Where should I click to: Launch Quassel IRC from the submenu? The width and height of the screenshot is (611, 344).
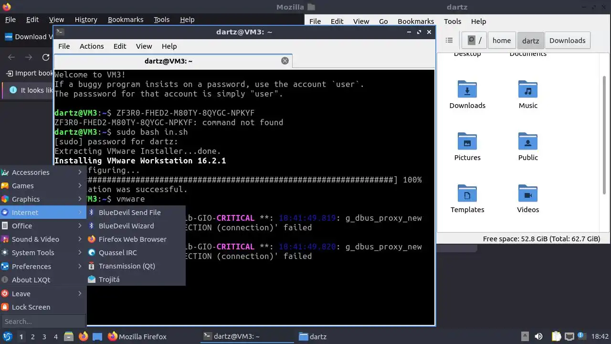click(x=136, y=253)
